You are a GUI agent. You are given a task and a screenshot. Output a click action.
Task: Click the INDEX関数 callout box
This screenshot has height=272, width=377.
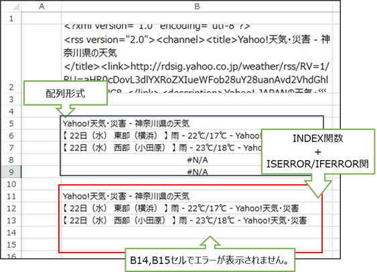[318, 151]
